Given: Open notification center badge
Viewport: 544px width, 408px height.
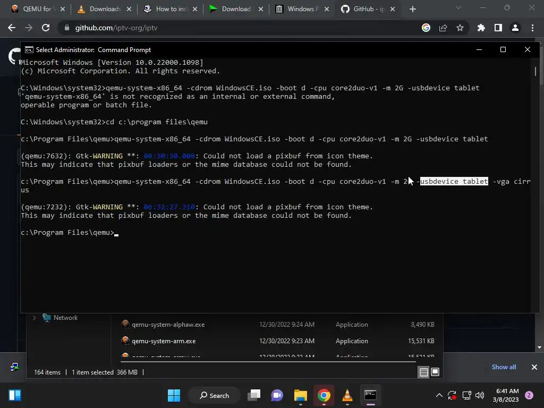Looking at the screenshot, I should 529,395.
